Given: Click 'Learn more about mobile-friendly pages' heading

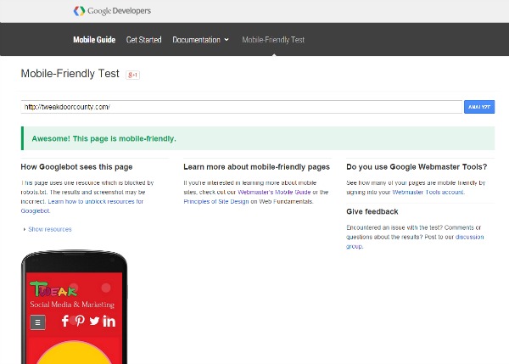Looking at the screenshot, I should point(256,167).
